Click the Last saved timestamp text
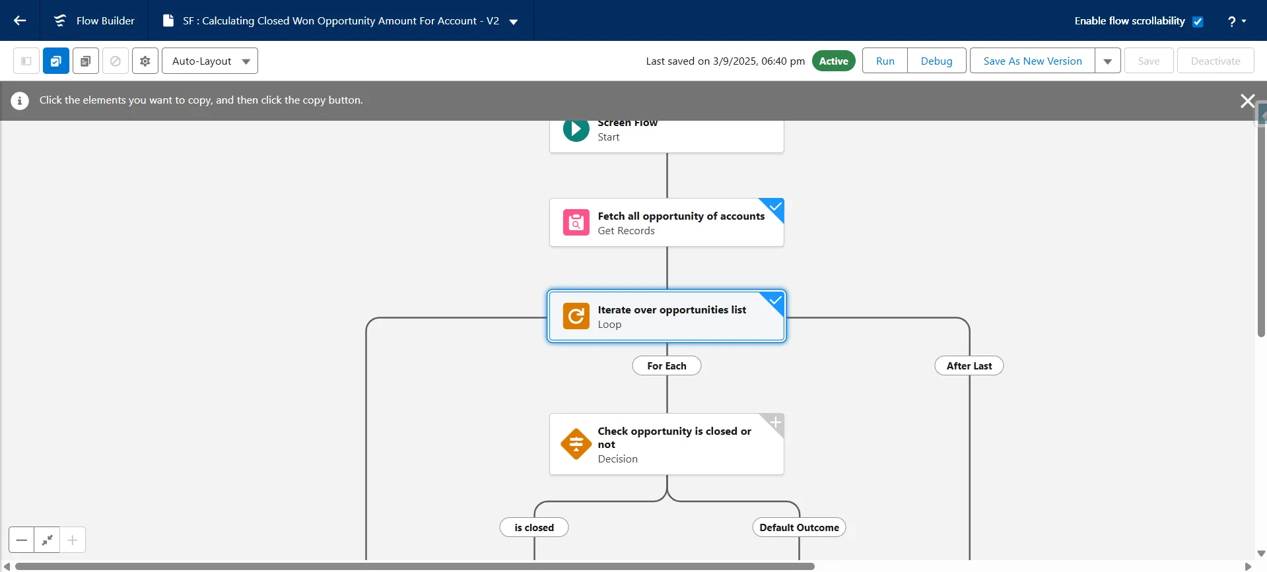Viewport: 1267px width, 572px height. 726,61
